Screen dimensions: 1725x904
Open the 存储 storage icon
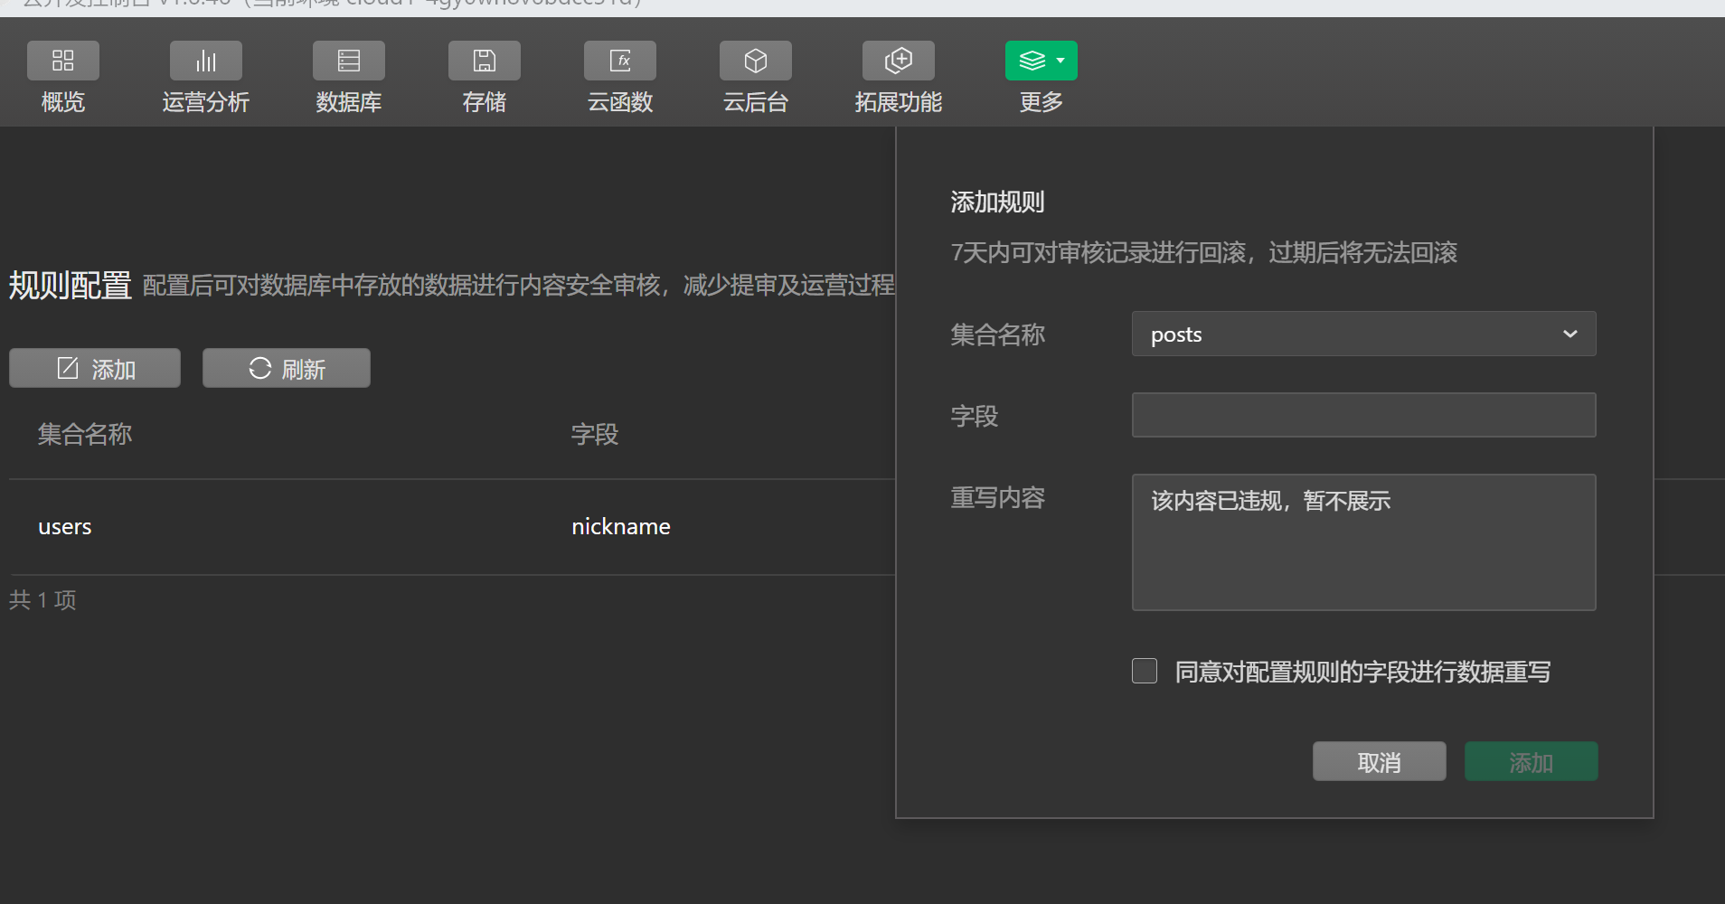click(x=485, y=61)
